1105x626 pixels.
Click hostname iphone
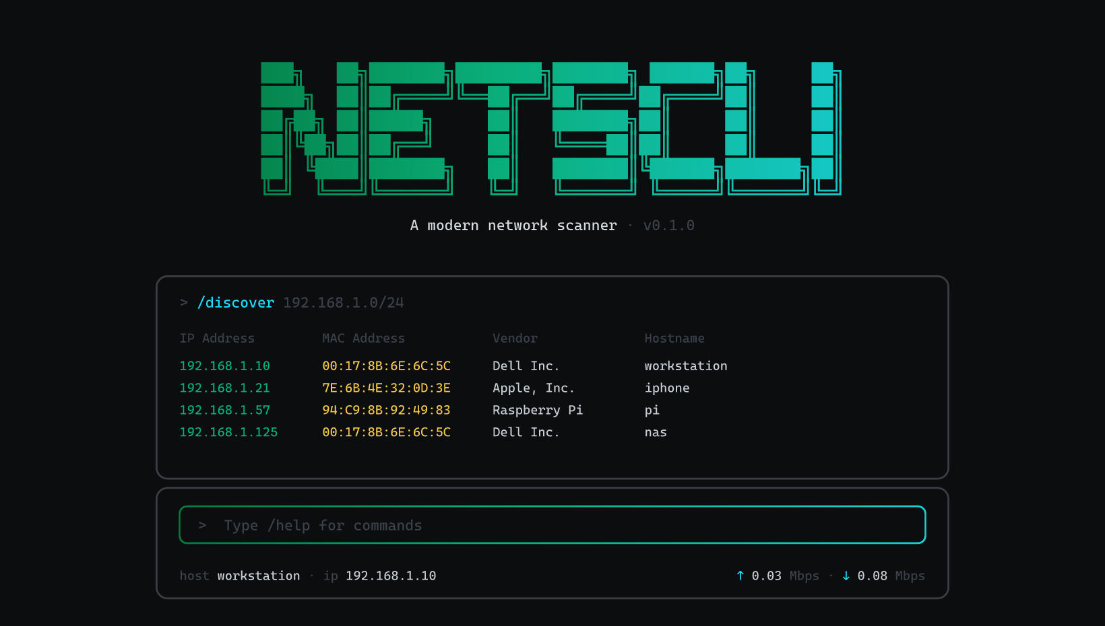coord(667,388)
